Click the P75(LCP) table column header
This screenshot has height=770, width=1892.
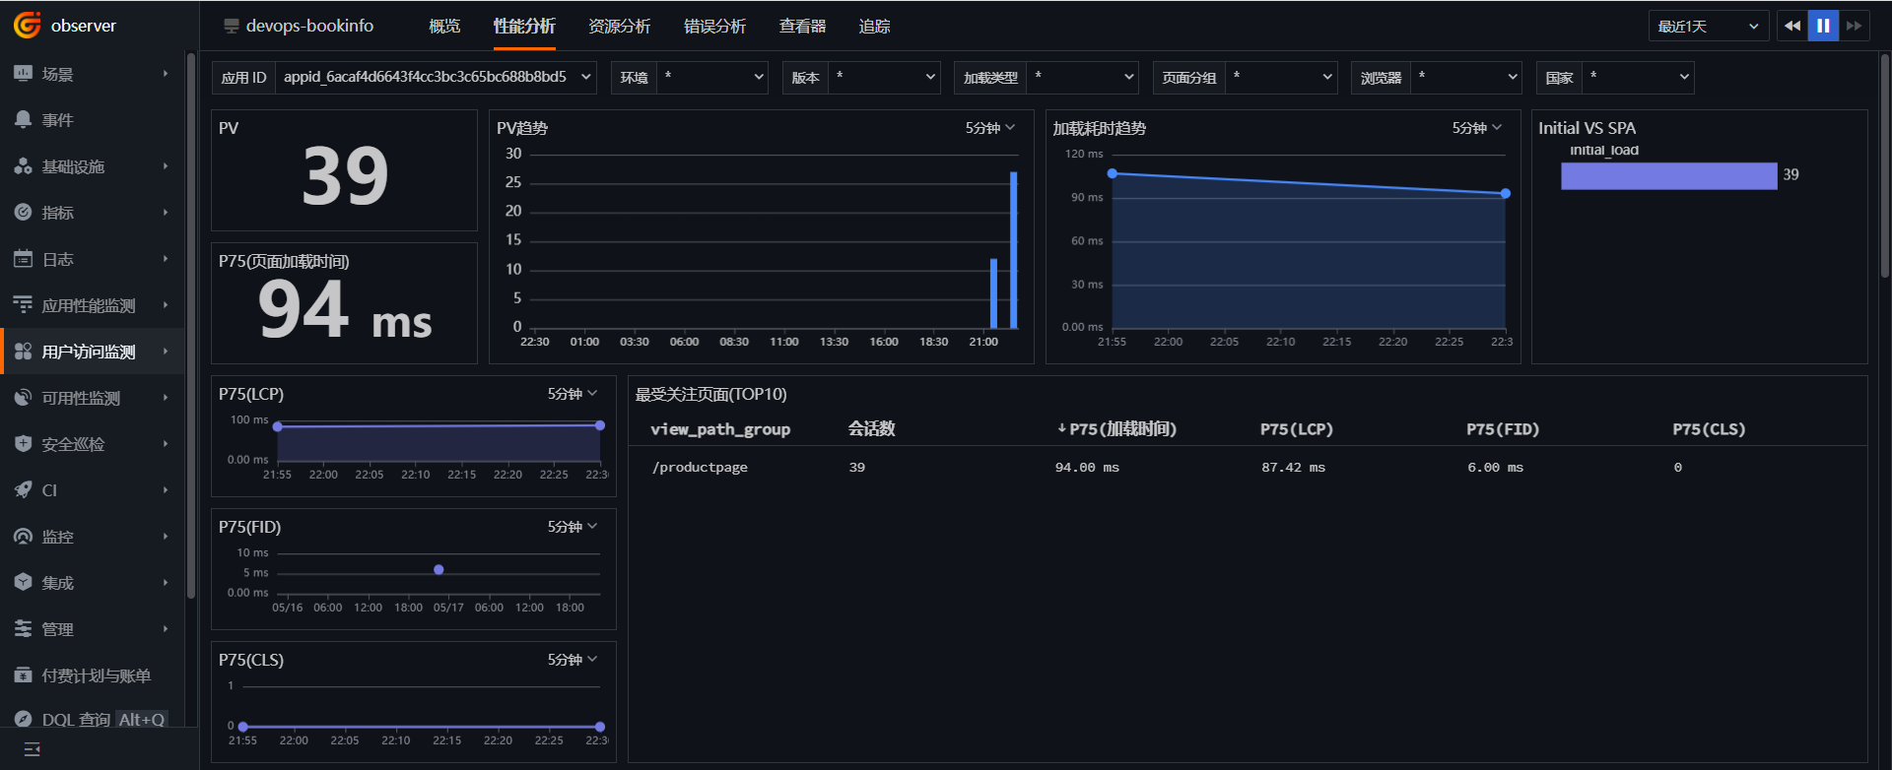1297,429
